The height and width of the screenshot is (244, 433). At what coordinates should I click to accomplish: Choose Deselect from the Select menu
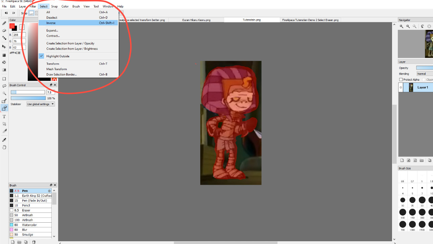[x=78, y=18]
